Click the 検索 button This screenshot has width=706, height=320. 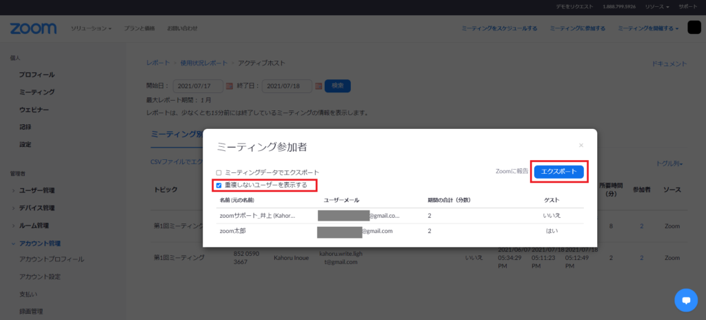click(x=338, y=86)
